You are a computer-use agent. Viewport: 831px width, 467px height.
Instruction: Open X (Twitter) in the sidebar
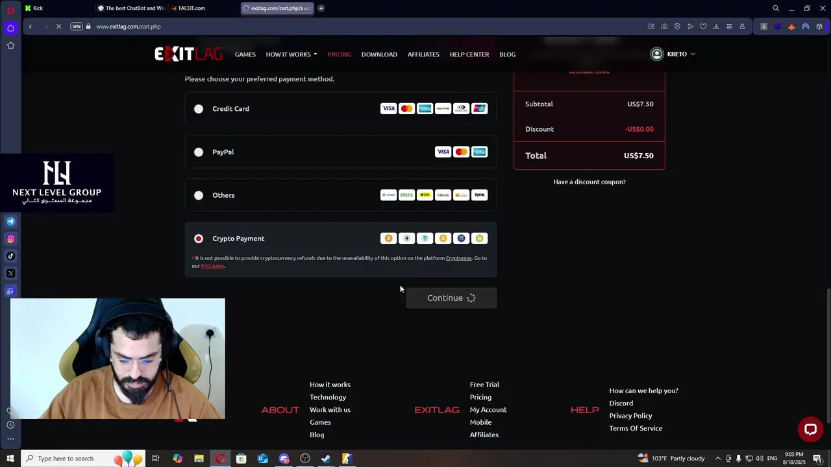pyautogui.click(x=10, y=274)
